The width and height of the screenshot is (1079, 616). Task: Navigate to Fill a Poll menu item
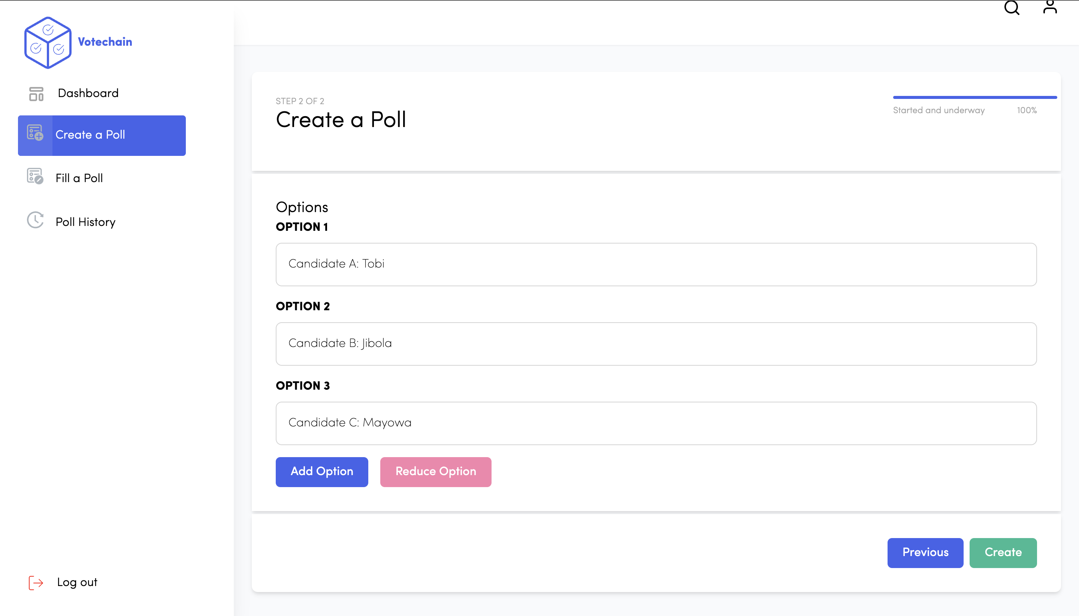click(80, 178)
